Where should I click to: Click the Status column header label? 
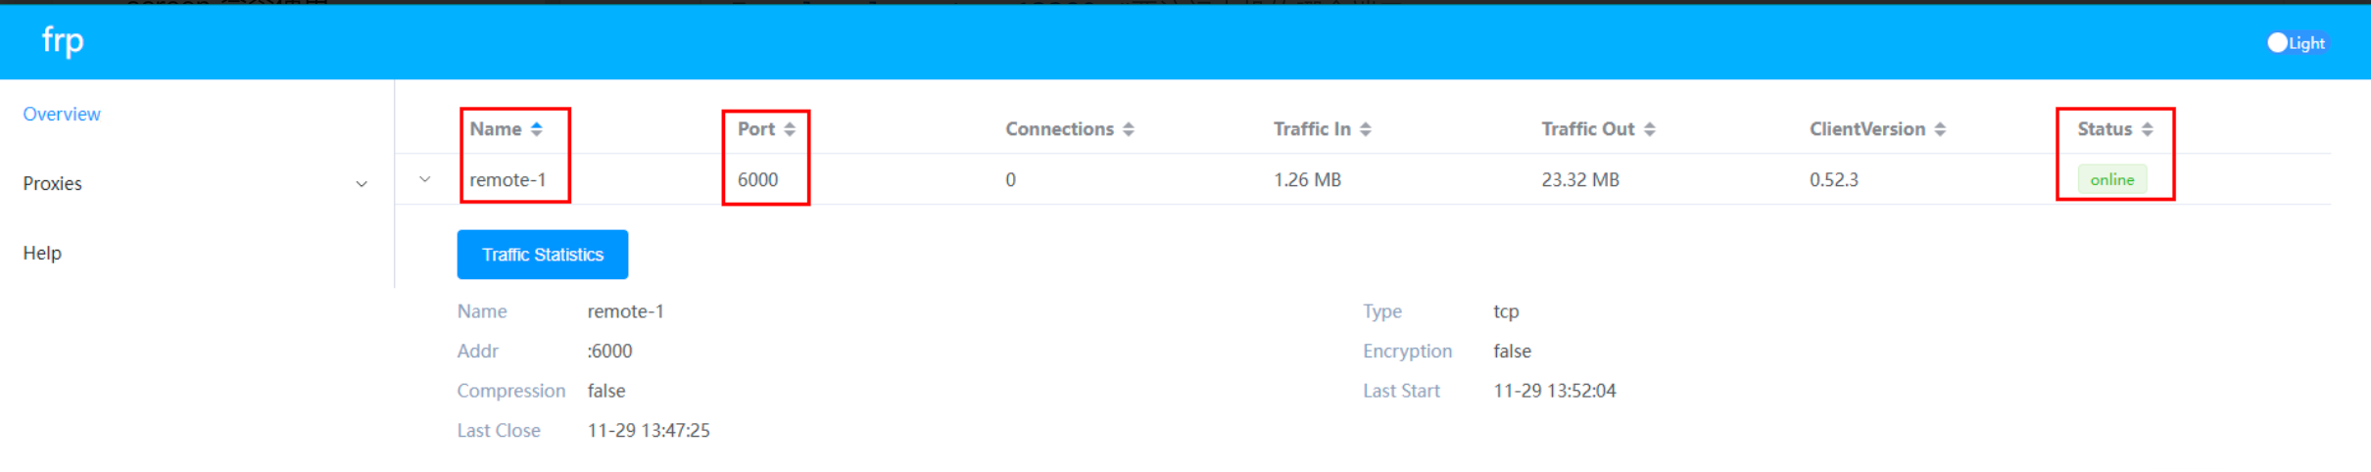2104,129
